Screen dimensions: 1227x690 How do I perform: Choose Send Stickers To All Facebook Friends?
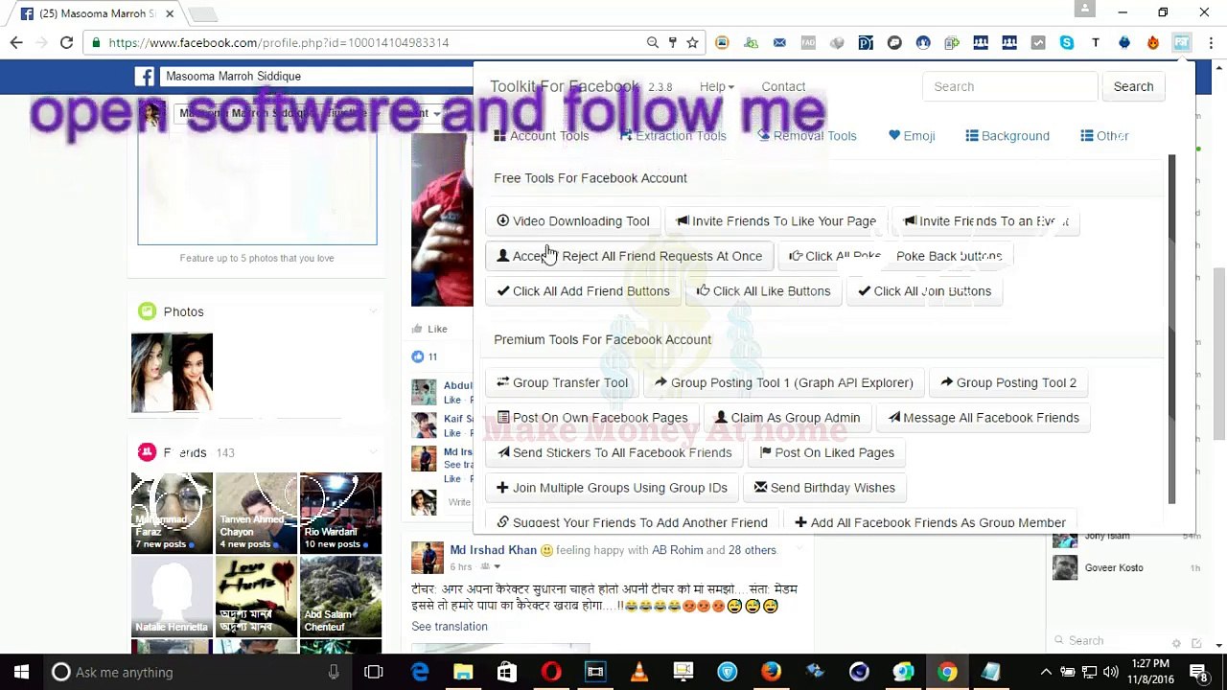click(x=614, y=452)
